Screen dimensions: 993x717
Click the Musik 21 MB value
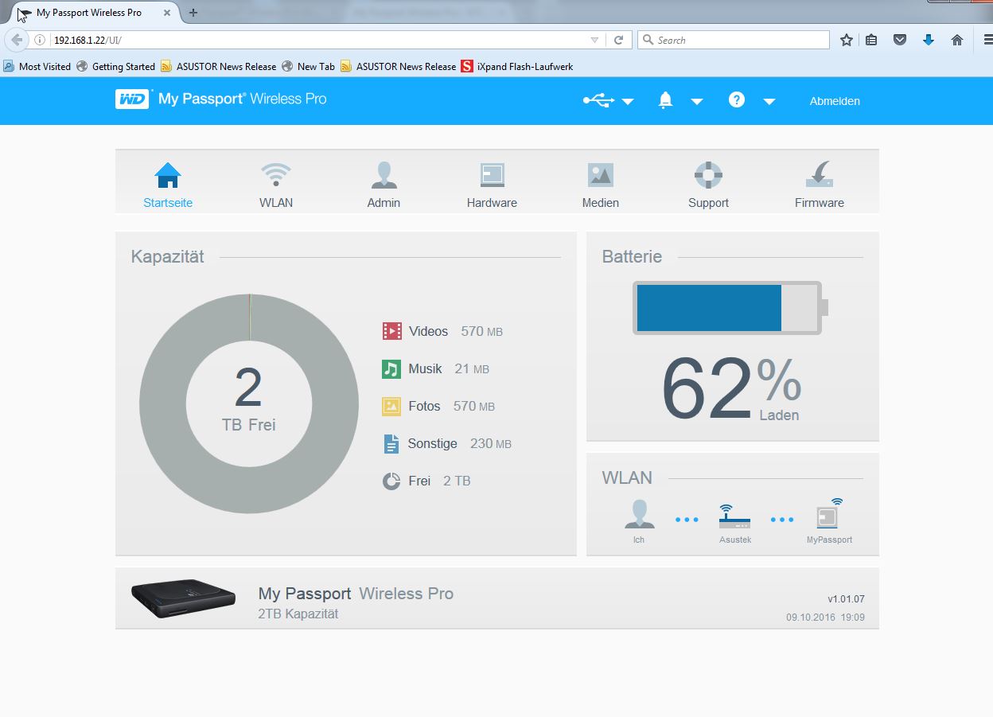point(472,368)
